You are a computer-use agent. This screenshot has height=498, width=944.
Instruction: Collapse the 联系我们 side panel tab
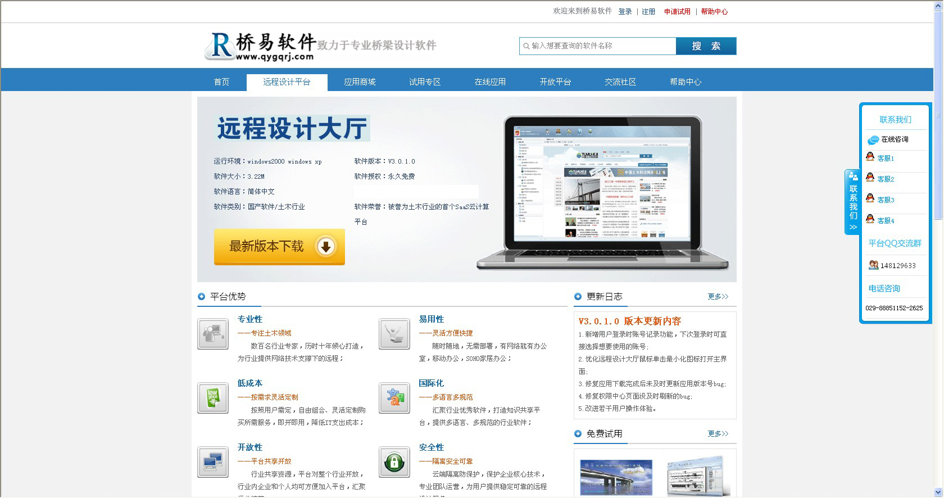(852, 202)
